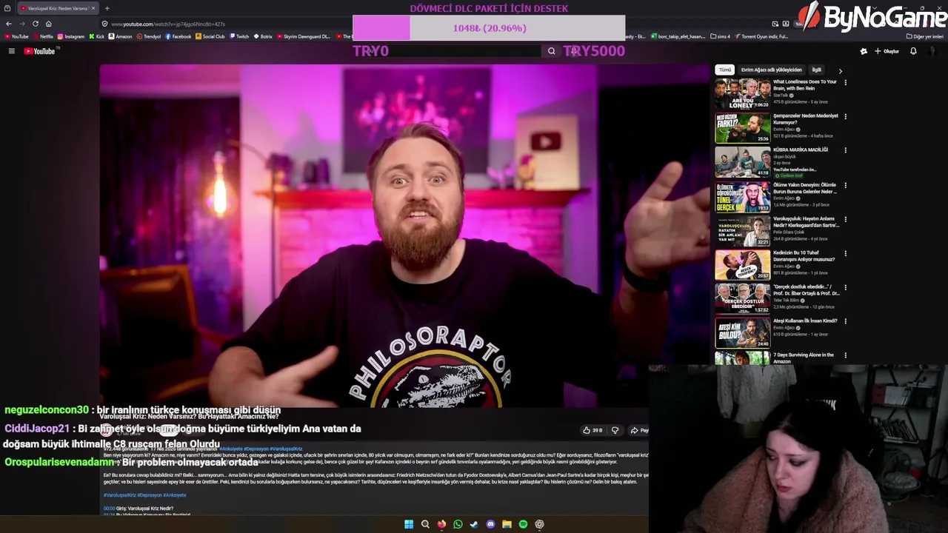Click the Ölüme Yakın Deneyim video title
Viewport: 948px width, 533px height.
pos(805,188)
